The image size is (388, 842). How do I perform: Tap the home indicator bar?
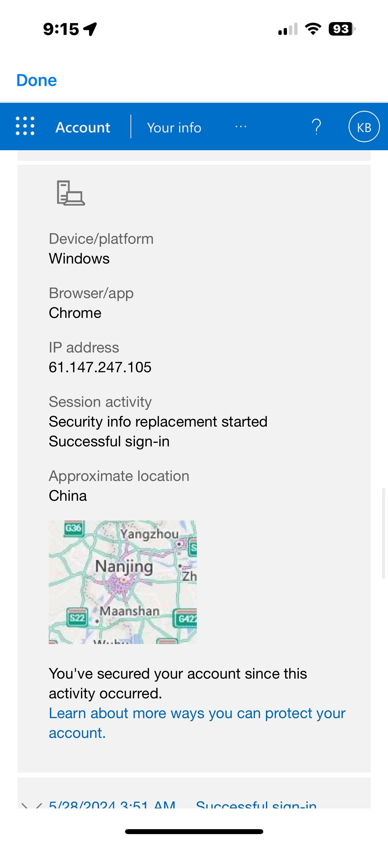(194, 831)
